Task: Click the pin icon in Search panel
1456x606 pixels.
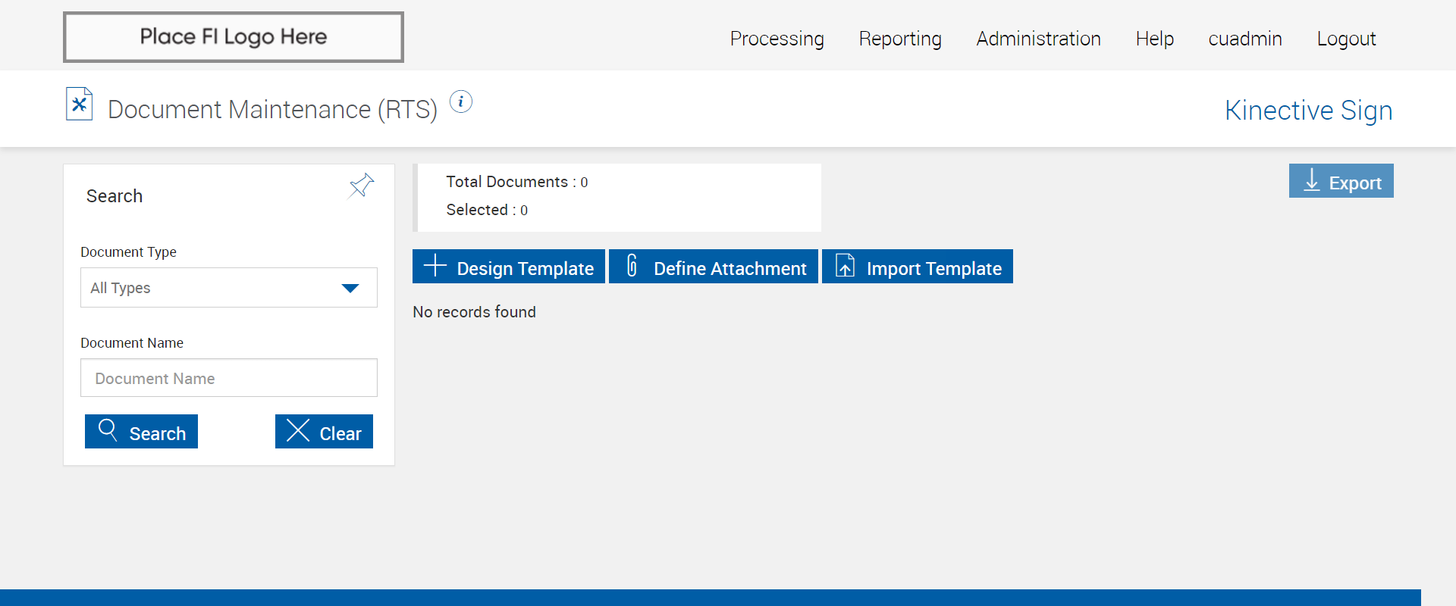Action: pyautogui.click(x=361, y=186)
